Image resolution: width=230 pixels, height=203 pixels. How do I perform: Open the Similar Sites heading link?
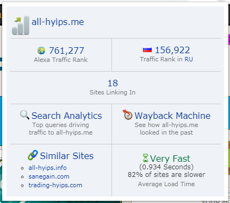point(67,156)
